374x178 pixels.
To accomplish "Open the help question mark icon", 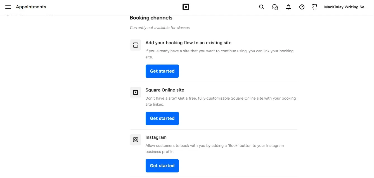I will pos(302,7).
